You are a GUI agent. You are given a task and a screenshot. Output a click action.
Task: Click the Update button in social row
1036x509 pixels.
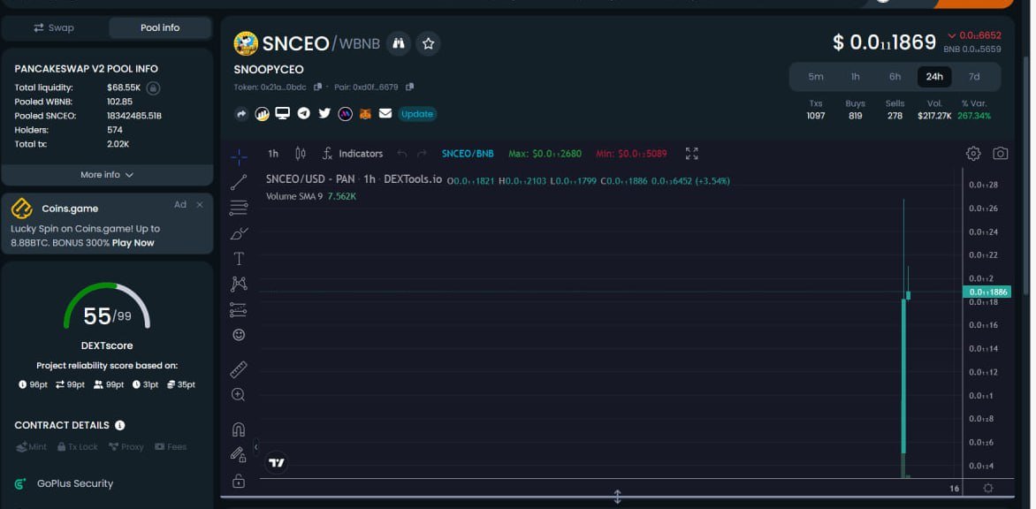tap(417, 114)
